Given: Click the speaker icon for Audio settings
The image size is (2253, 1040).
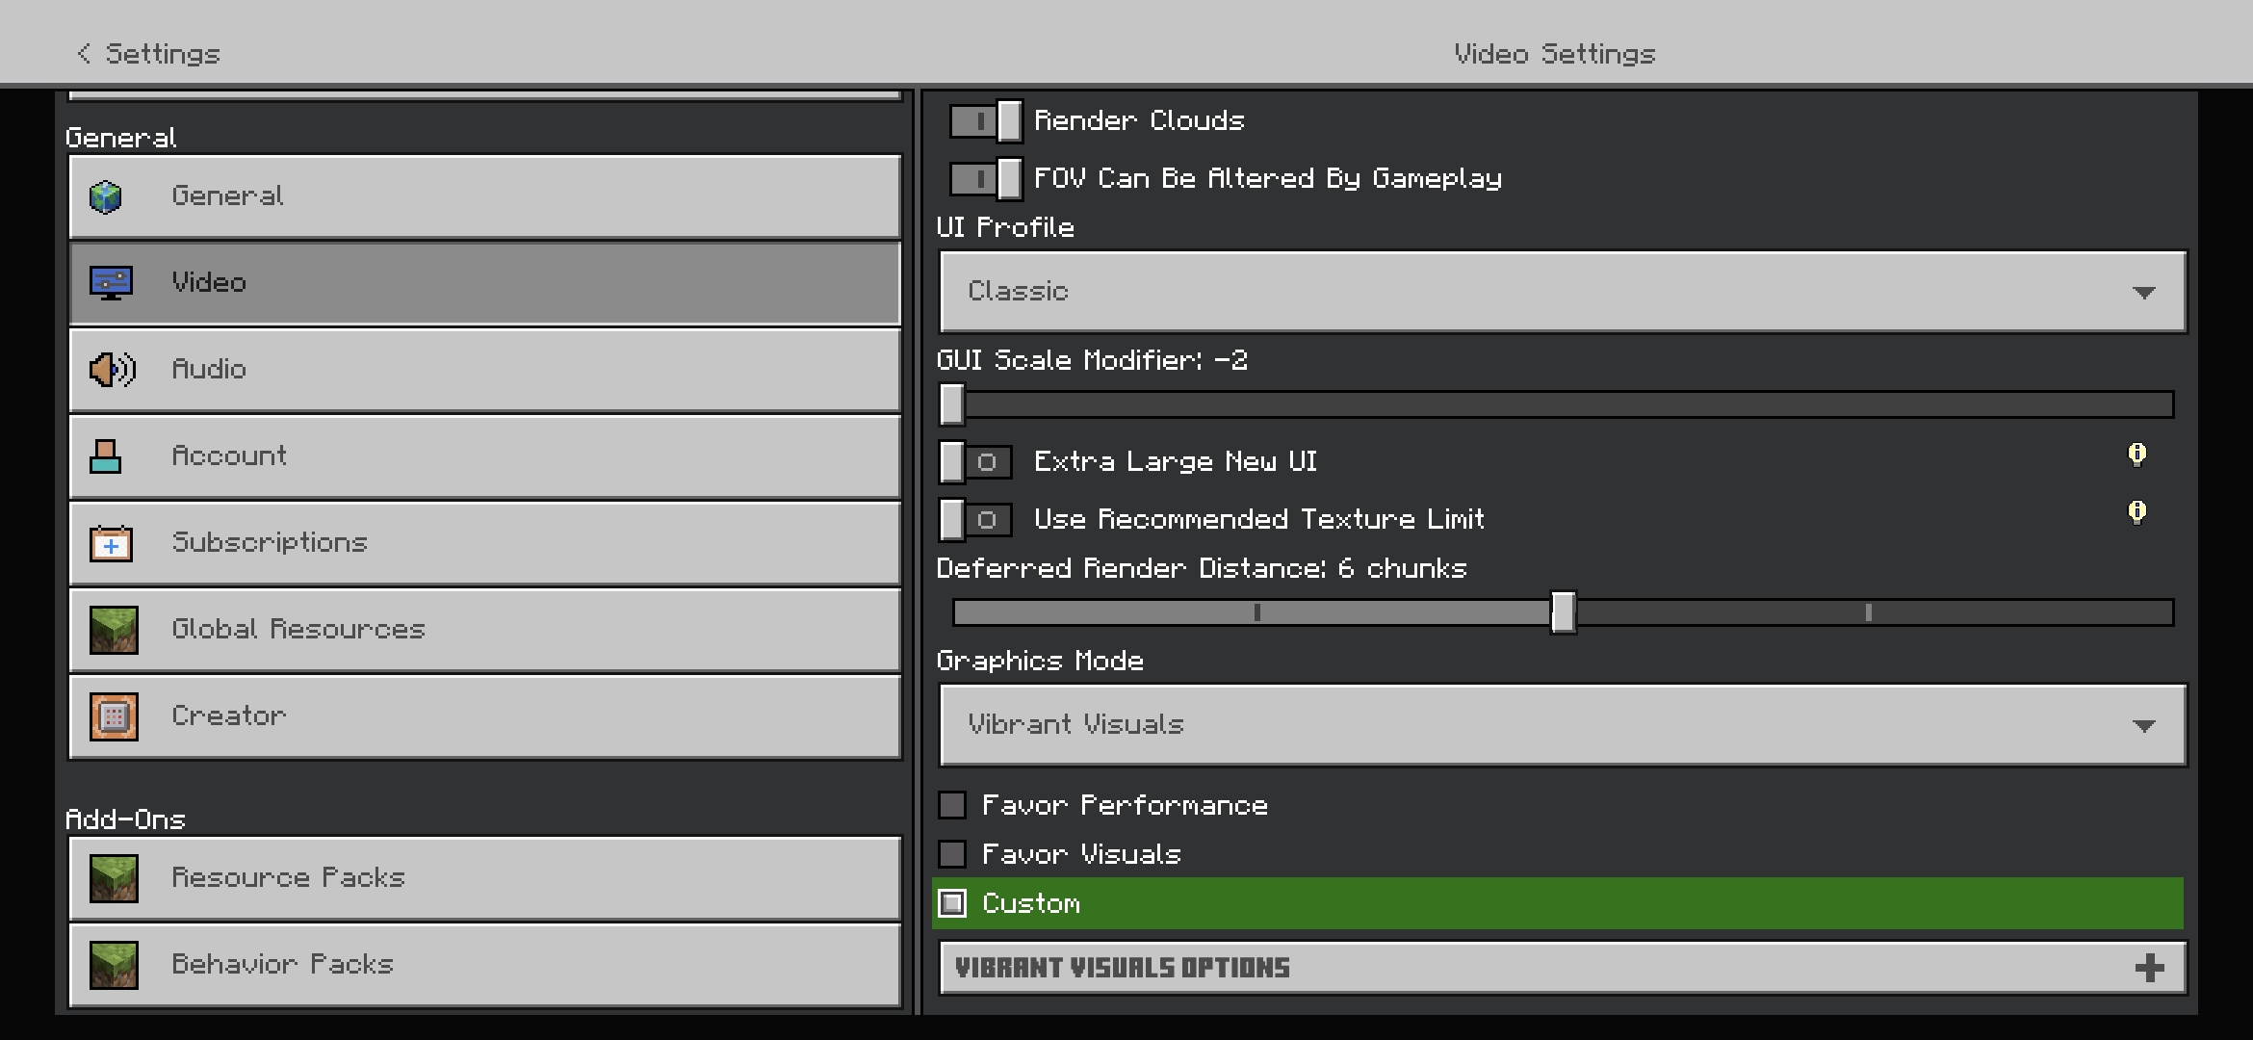Looking at the screenshot, I should tap(112, 370).
